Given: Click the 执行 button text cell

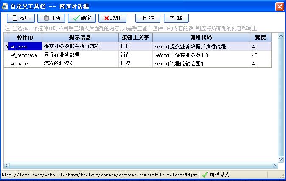Looking at the screenshot, I should click(x=135, y=46).
